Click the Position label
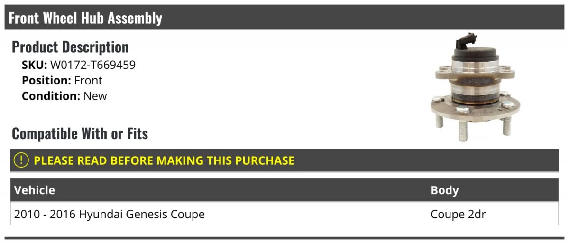The width and height of the screenshot is (569, 244). coord(46,80)
